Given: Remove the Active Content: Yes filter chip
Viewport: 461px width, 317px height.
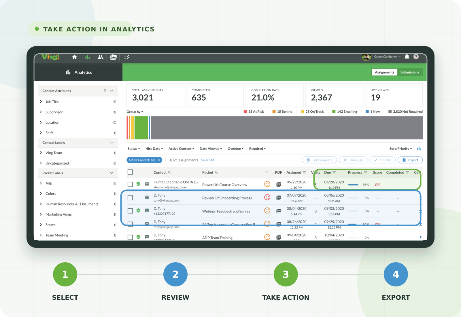Looking at the screenshot, I should [159, 160].
